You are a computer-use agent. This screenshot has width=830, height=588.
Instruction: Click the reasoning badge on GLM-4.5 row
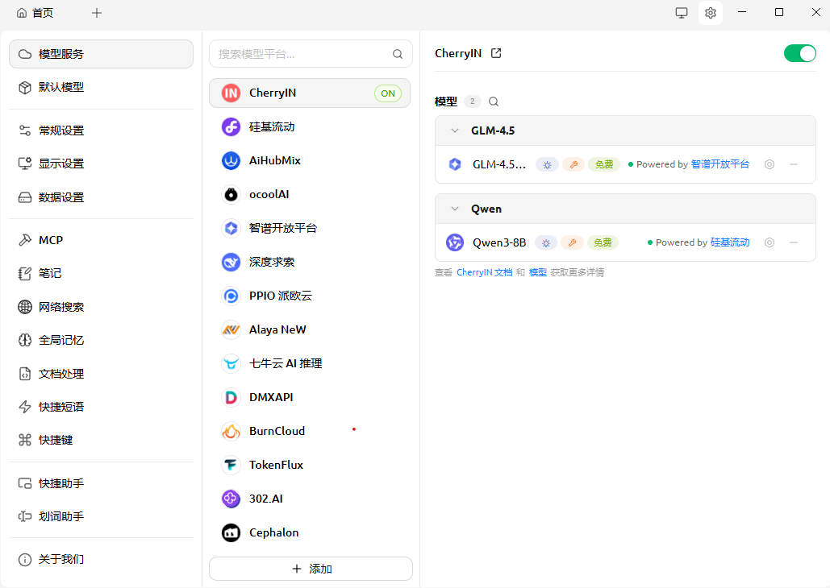[x=548, y=164]
